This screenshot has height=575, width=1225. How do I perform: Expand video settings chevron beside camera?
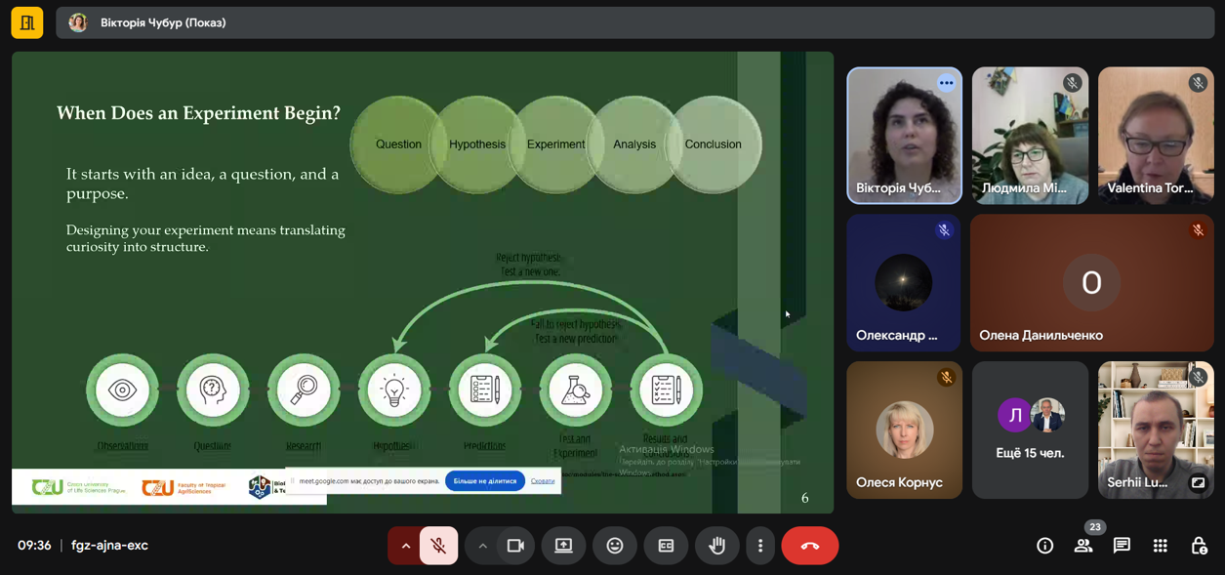click(482, 546)
